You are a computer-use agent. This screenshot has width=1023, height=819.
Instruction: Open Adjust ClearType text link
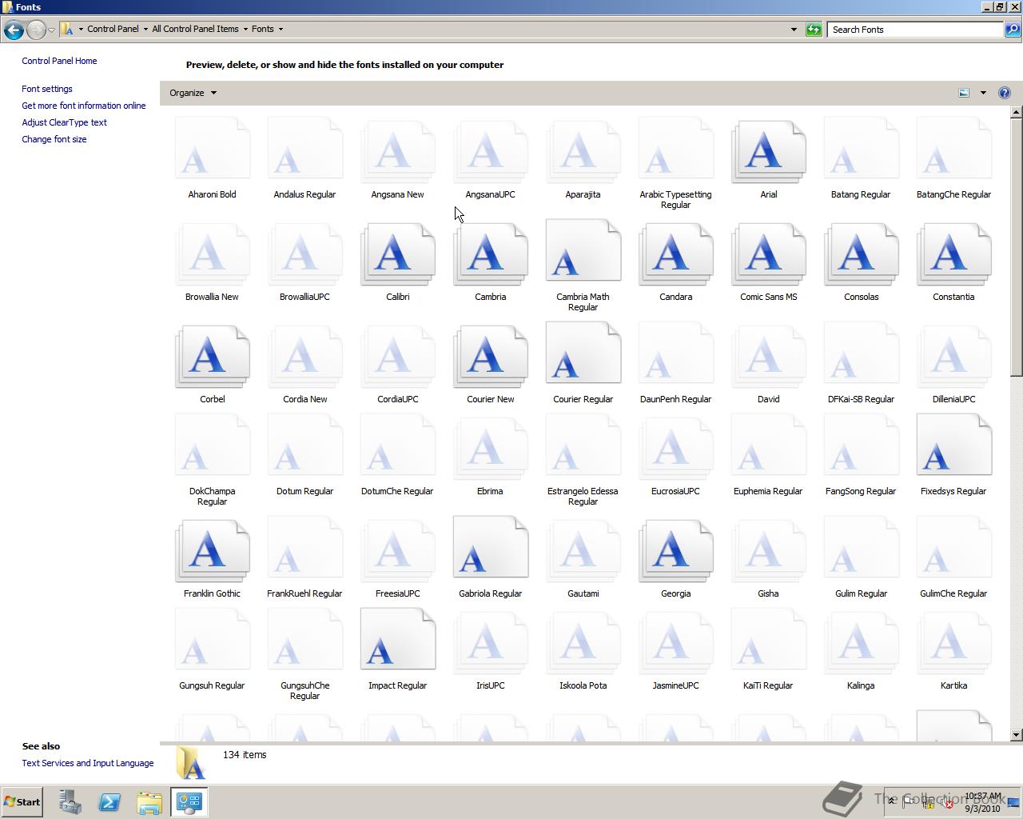point(64,122)
